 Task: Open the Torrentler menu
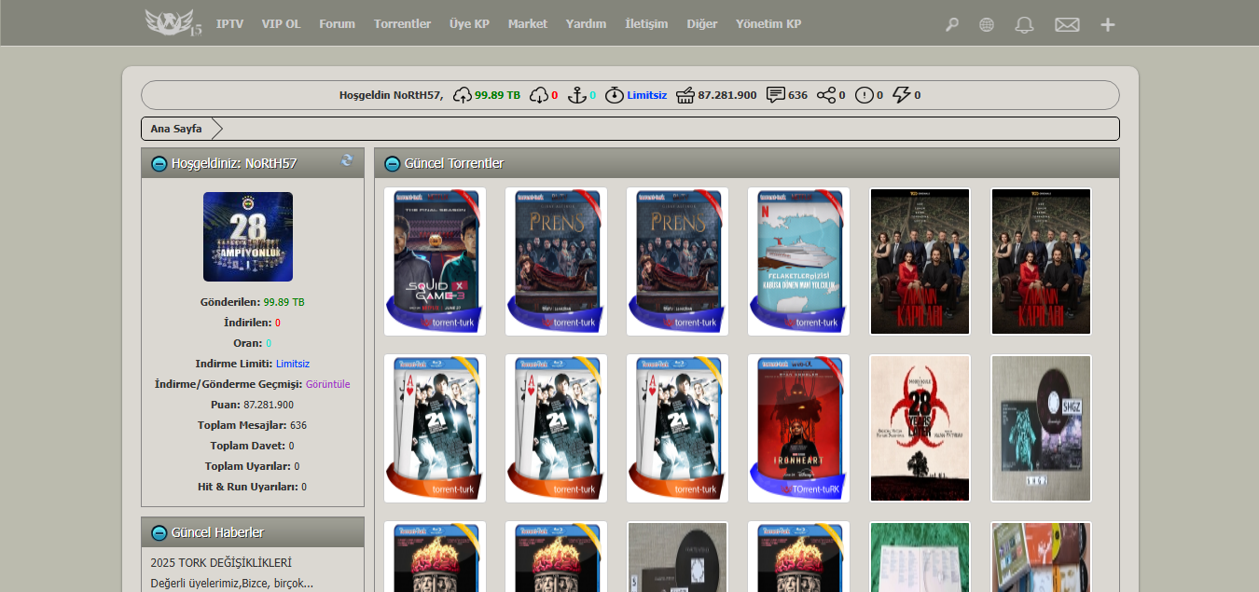[402, 24]
